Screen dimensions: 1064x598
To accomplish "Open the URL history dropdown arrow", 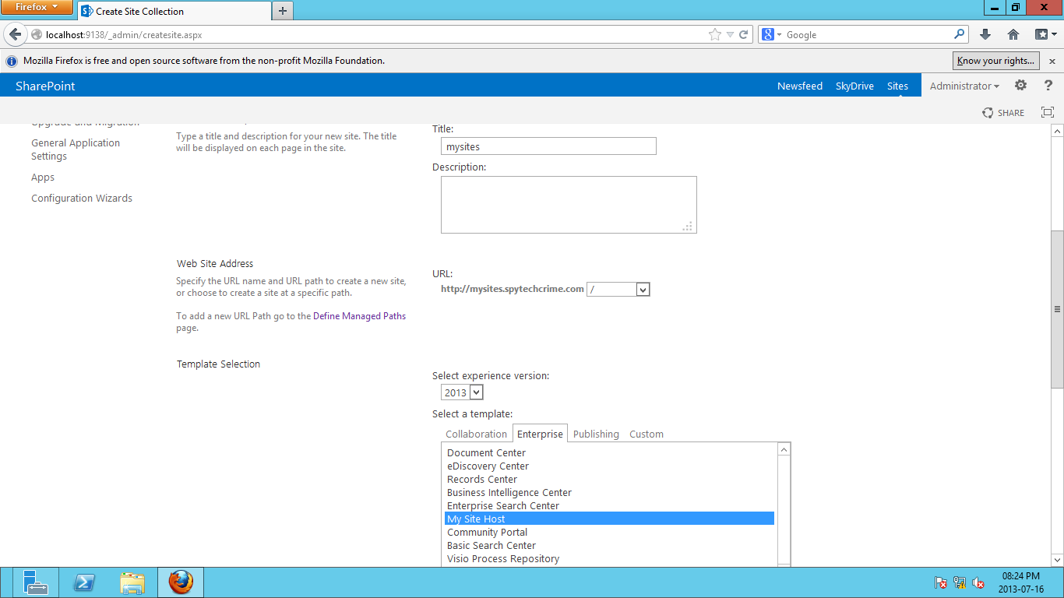I will click(730, 34).
